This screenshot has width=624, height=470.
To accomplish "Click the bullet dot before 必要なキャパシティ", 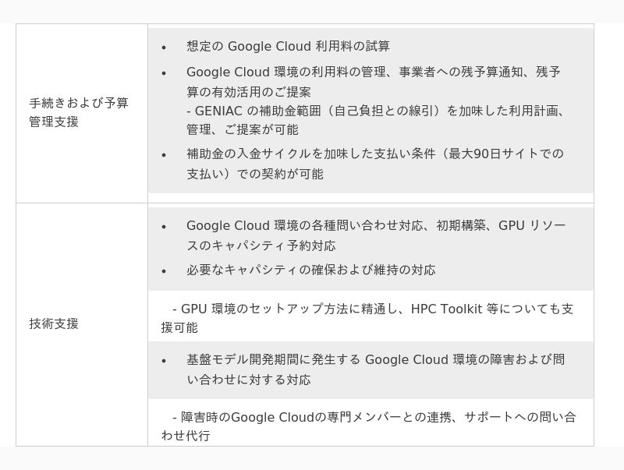I will click(164, 271).
